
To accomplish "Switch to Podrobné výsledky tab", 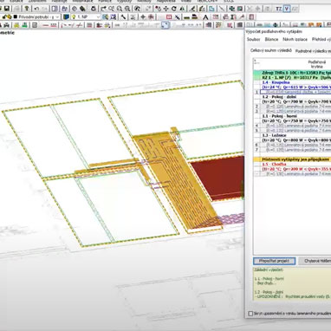I will tap(313, 51).
